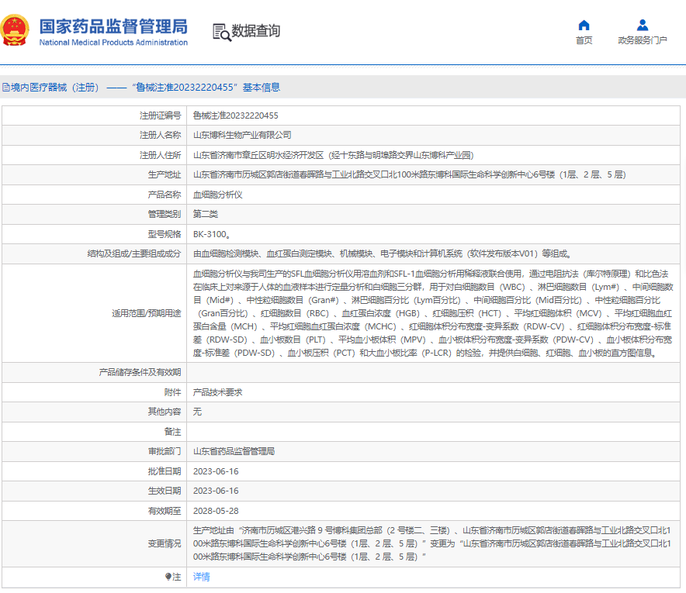Screen dimensions: 686x593
Task: Click the national emblem logo
Action: pyautogui.click(x=15, y=30)
